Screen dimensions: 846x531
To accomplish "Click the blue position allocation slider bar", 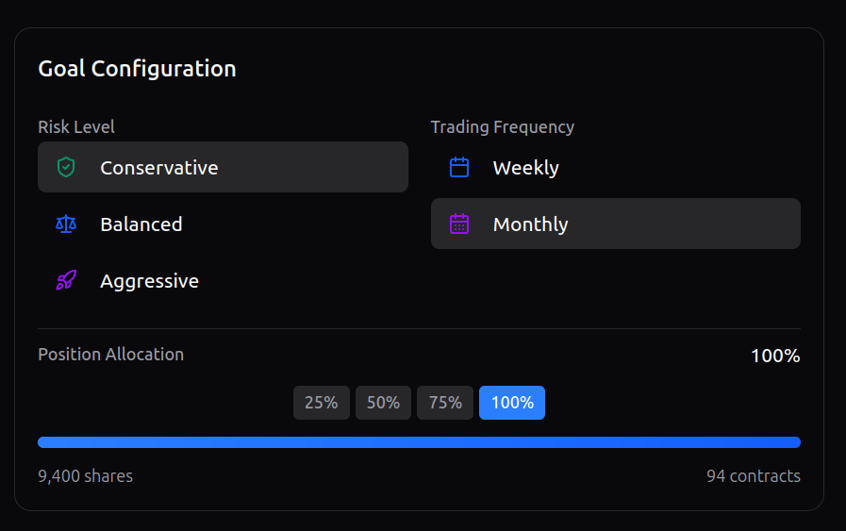I will click(419, 442).
